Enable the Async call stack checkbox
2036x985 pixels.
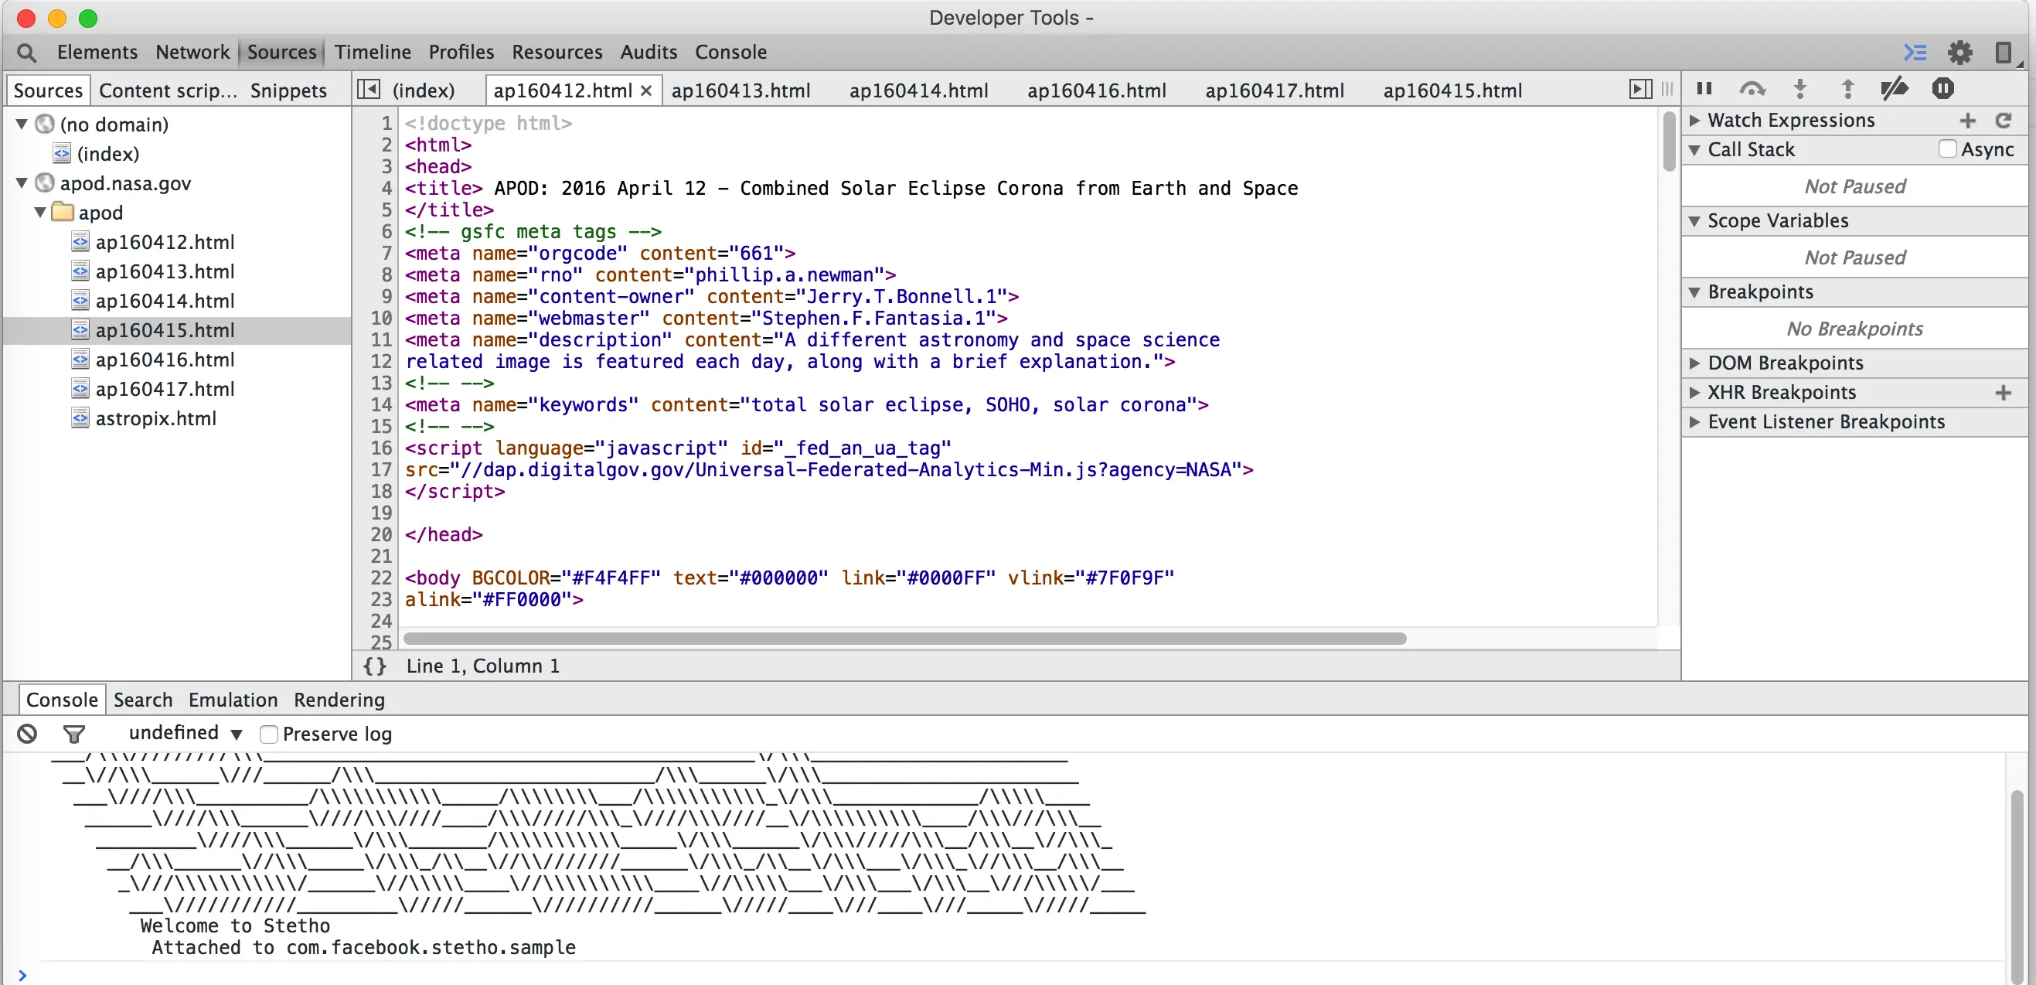(1947, 149)
